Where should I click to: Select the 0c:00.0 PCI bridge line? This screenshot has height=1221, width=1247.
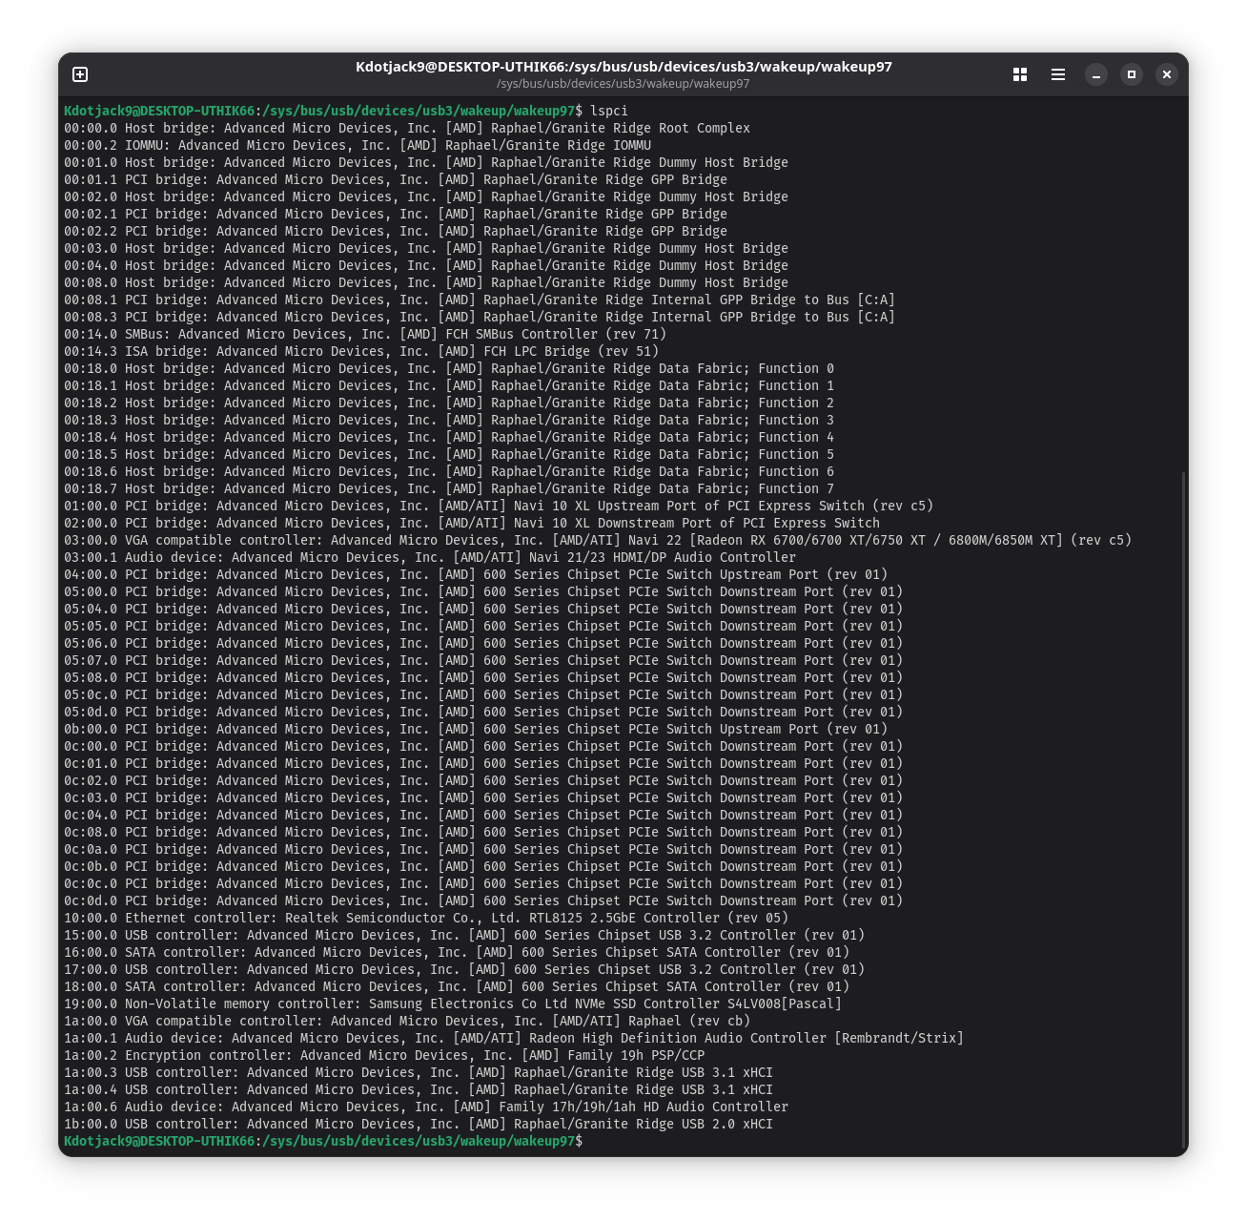483,746
